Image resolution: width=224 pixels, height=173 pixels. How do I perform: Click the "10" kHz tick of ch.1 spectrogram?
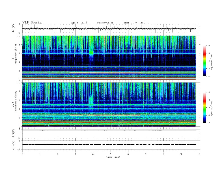click(x=19, y=36)
